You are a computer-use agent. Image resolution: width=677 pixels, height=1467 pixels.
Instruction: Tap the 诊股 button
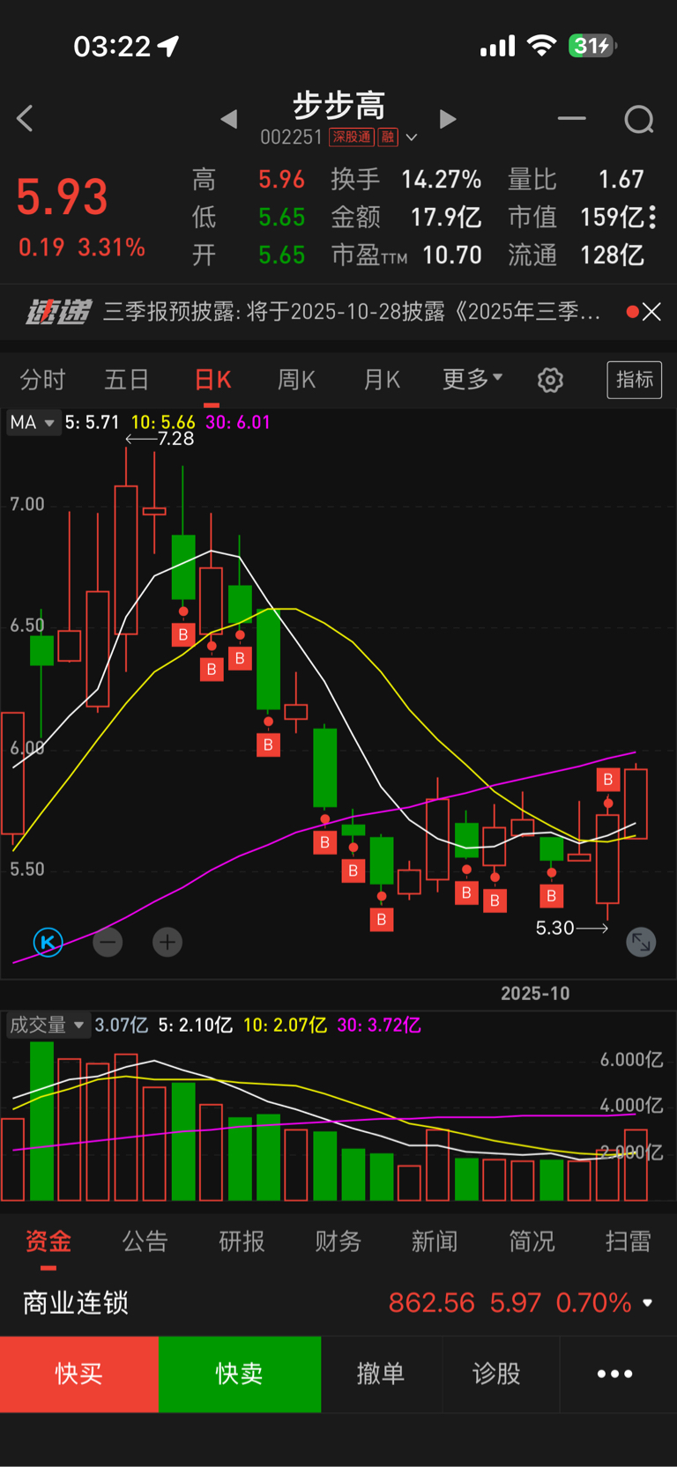(497, 1374)
